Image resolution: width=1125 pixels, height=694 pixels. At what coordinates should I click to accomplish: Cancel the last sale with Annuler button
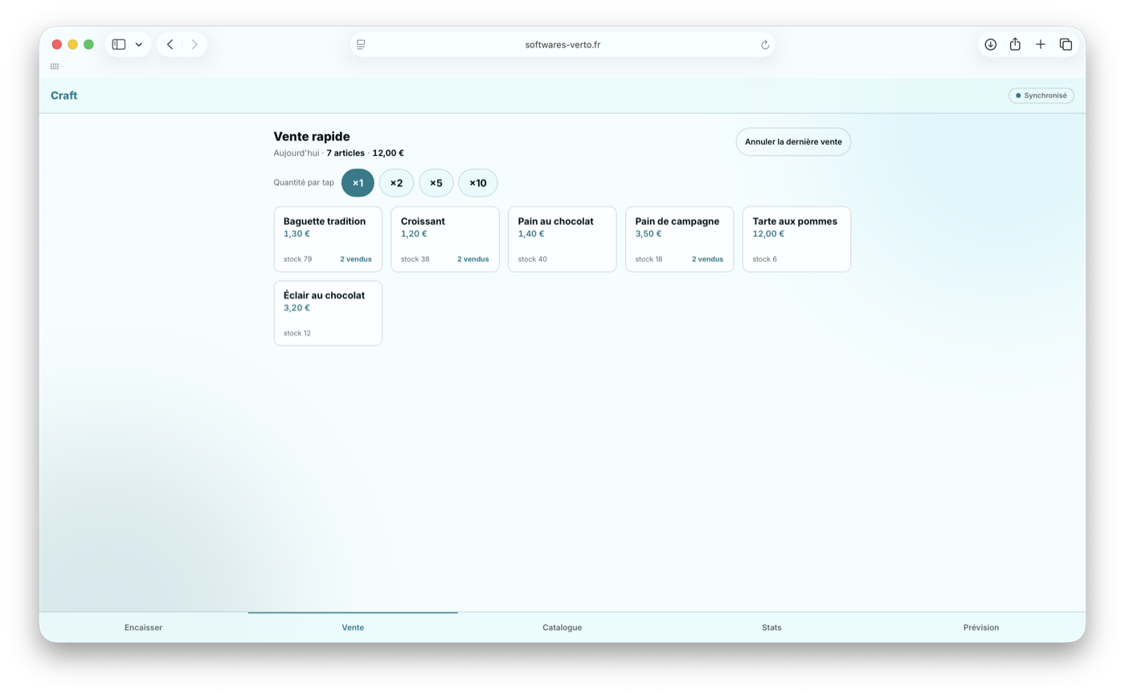pos(793,142)
